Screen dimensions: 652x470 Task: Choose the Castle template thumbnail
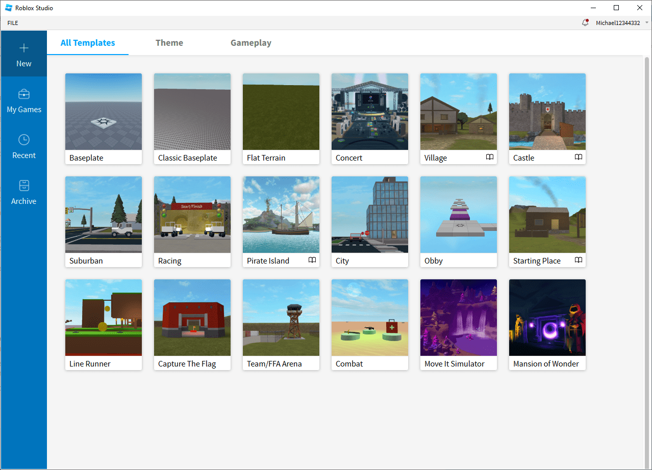tap(547, 112)
